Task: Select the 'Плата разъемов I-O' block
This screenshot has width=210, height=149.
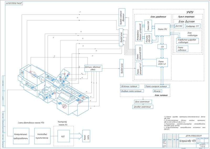Action: coord(139,68)
